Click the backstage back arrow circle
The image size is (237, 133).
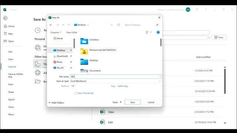(x=5, y=18)
